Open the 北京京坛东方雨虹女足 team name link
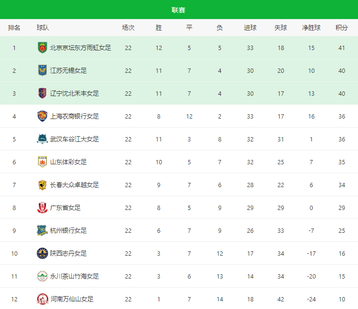 click(81, 48)
